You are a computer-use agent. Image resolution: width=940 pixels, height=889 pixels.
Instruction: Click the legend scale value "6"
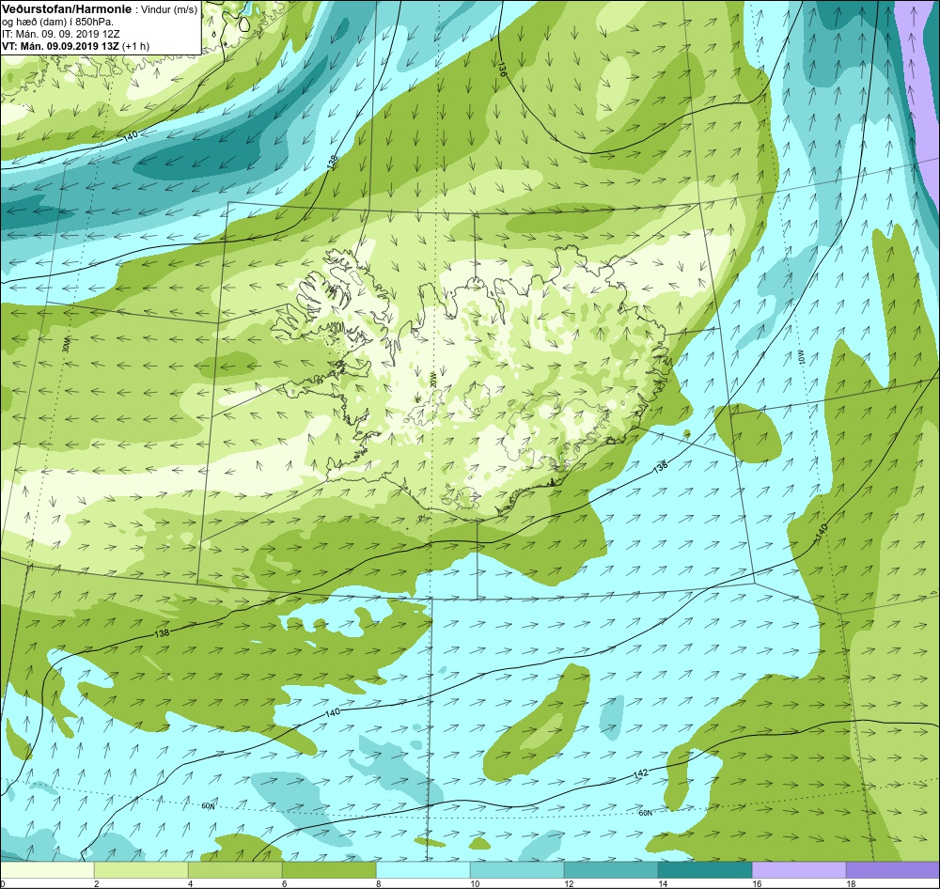[285, 883]
